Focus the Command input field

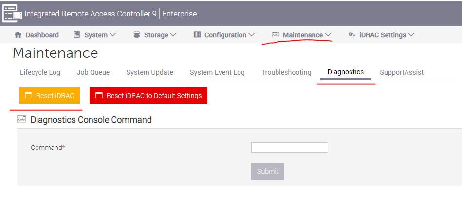click(289, 148)
